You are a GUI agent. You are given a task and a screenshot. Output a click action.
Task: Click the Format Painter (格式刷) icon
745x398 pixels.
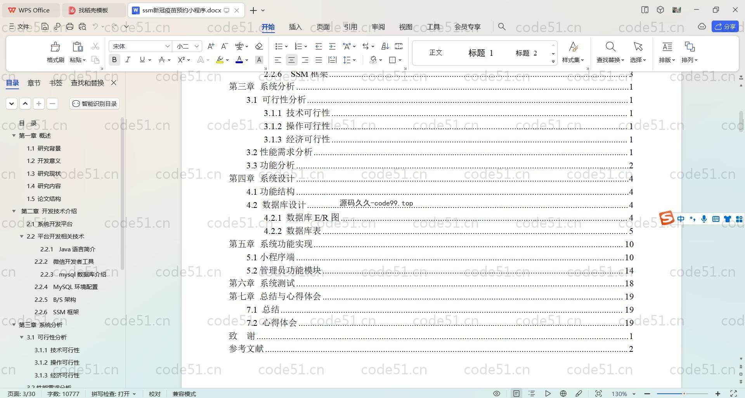(55, 47)
